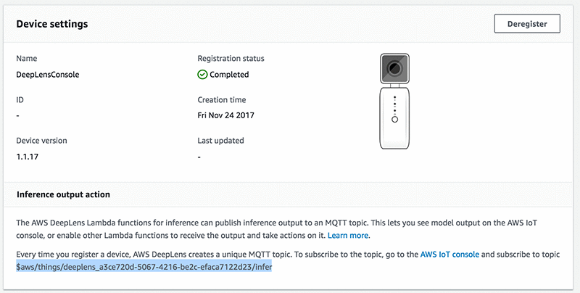Click the green Completed status checkmark icon

[202, 74]
